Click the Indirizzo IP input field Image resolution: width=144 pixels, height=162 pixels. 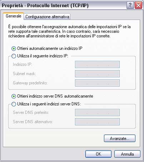click(97, 64)
